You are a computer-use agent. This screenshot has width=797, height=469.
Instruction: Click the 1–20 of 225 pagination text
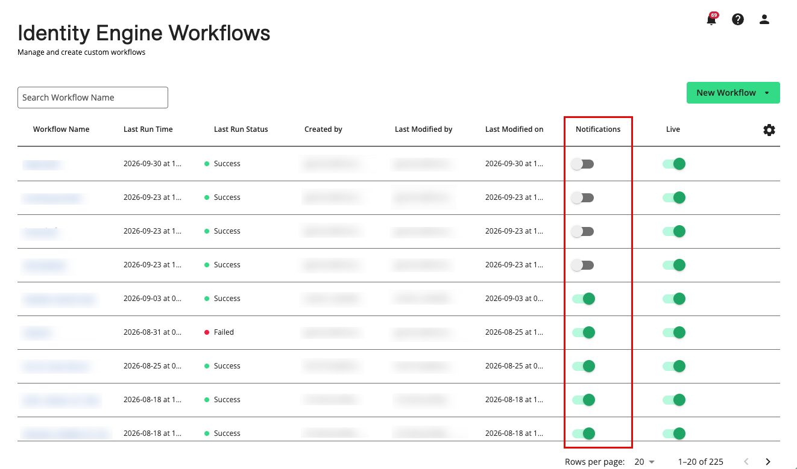pyautogui.click(x=701, y=462)
